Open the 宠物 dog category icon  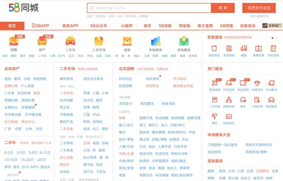[x=127, y=41]
